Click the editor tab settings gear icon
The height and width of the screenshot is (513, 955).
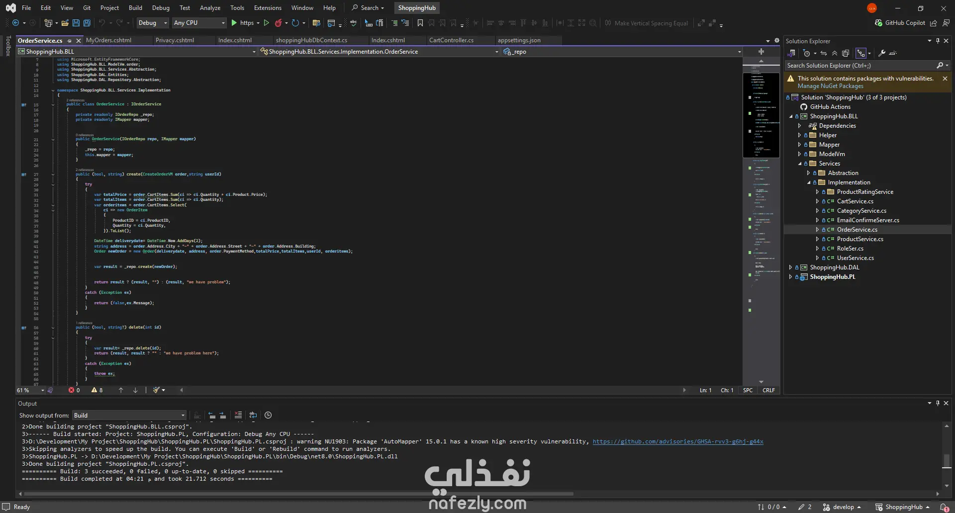777,41
